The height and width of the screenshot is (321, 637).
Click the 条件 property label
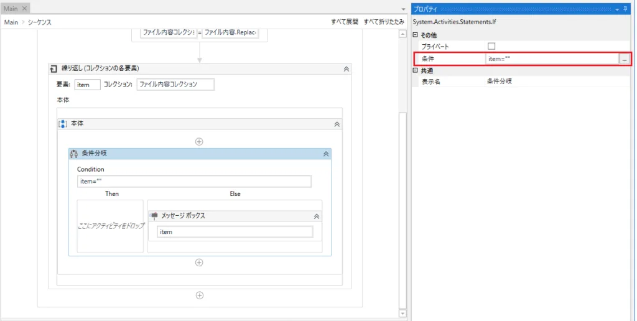(x=428, y=59)
